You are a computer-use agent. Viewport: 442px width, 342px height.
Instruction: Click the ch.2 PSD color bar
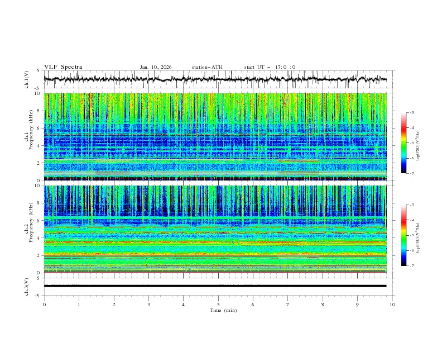[x=404, y=235]
